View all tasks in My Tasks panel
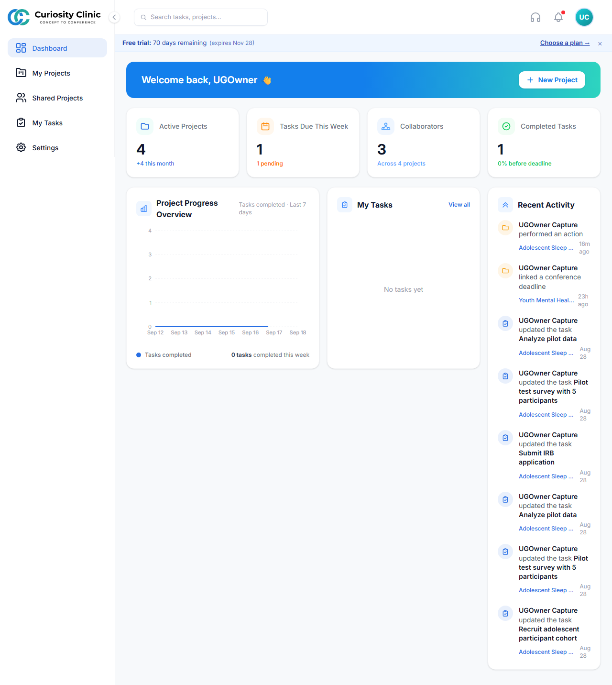 tap(459, 205)
